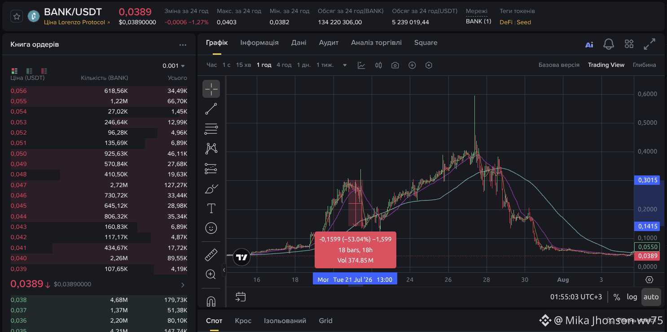Toggle auto scale on chart

[x=651, y=297]
